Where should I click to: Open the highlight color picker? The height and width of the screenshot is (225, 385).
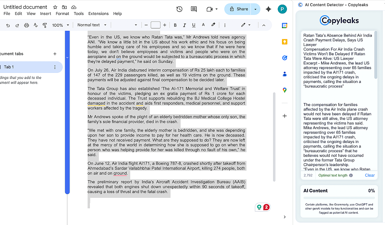pos(213,25)
